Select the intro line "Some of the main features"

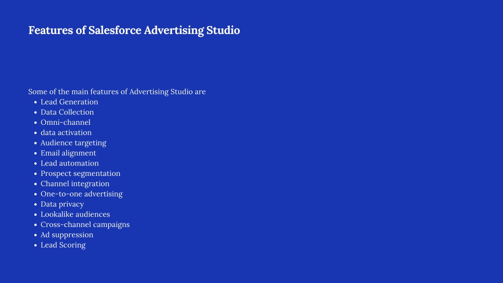tap(117, 92)
